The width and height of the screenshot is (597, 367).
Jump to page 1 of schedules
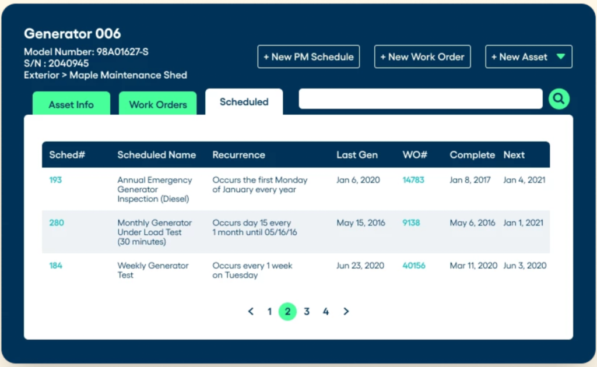click(269, 312)
